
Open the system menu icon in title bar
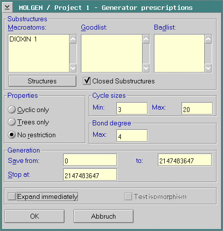click(x=7, y=7)
